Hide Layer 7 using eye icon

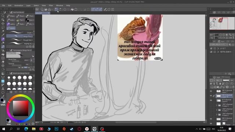tap(211, 91)
